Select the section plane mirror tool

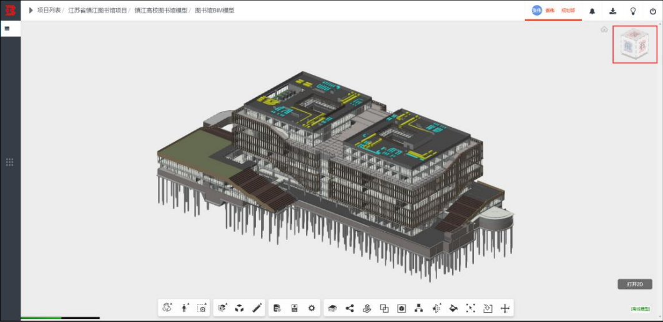tap(437, 308)
